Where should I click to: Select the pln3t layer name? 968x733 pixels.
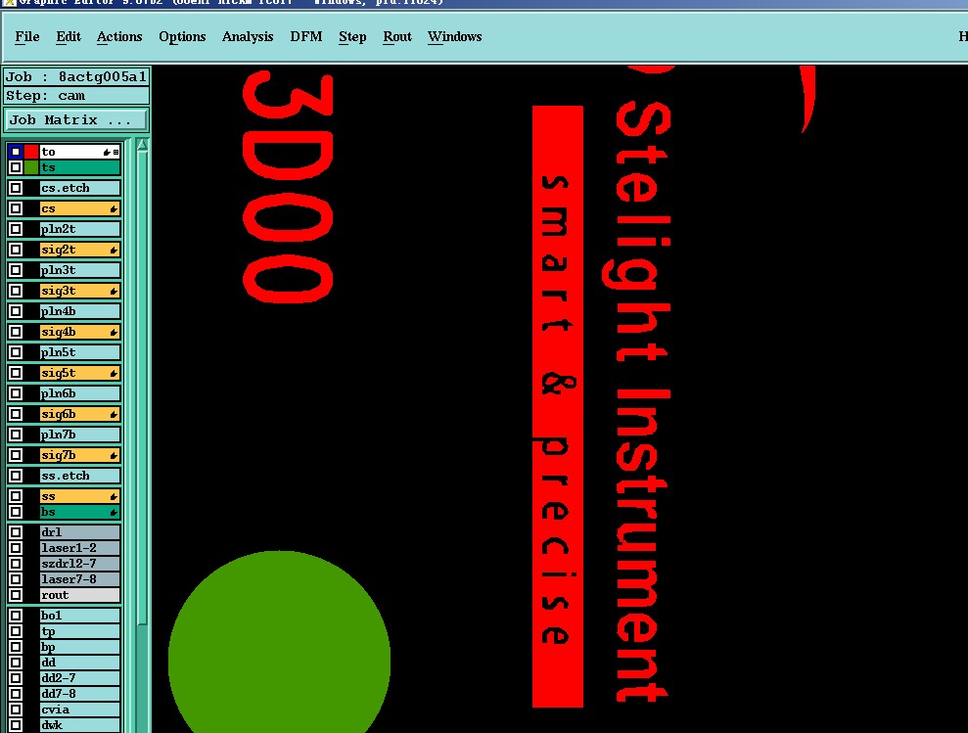click(79, 270)
